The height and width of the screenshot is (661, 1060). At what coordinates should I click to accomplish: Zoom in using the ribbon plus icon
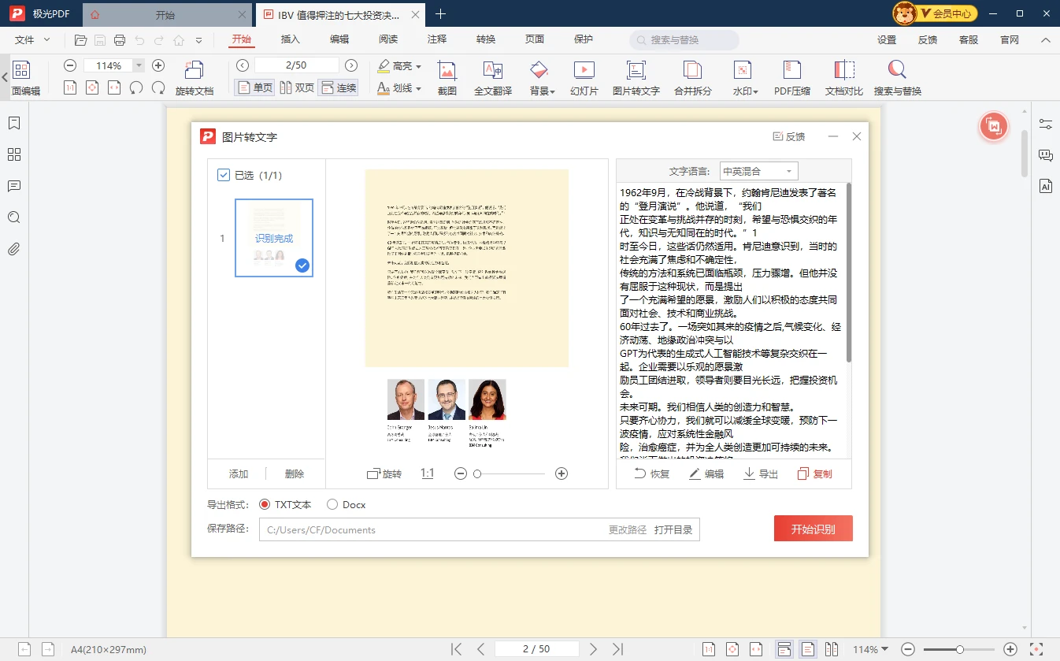pyautogui.click(x=158, y=65)
